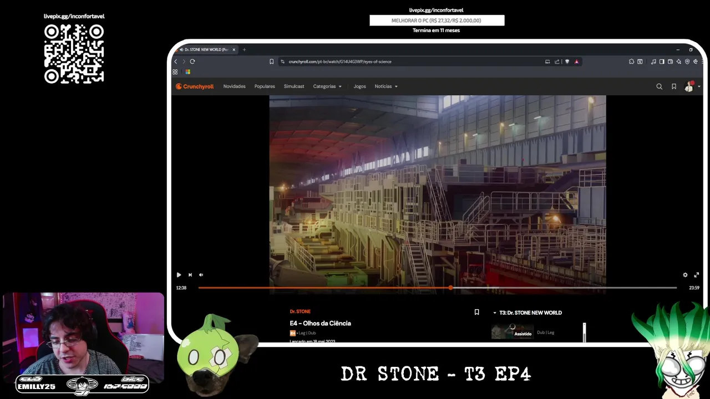The width and height of the screenshot is (710, 399).
Task: Select the Dr. STONE NEW WORLD tab
Action: pos(204,49)
